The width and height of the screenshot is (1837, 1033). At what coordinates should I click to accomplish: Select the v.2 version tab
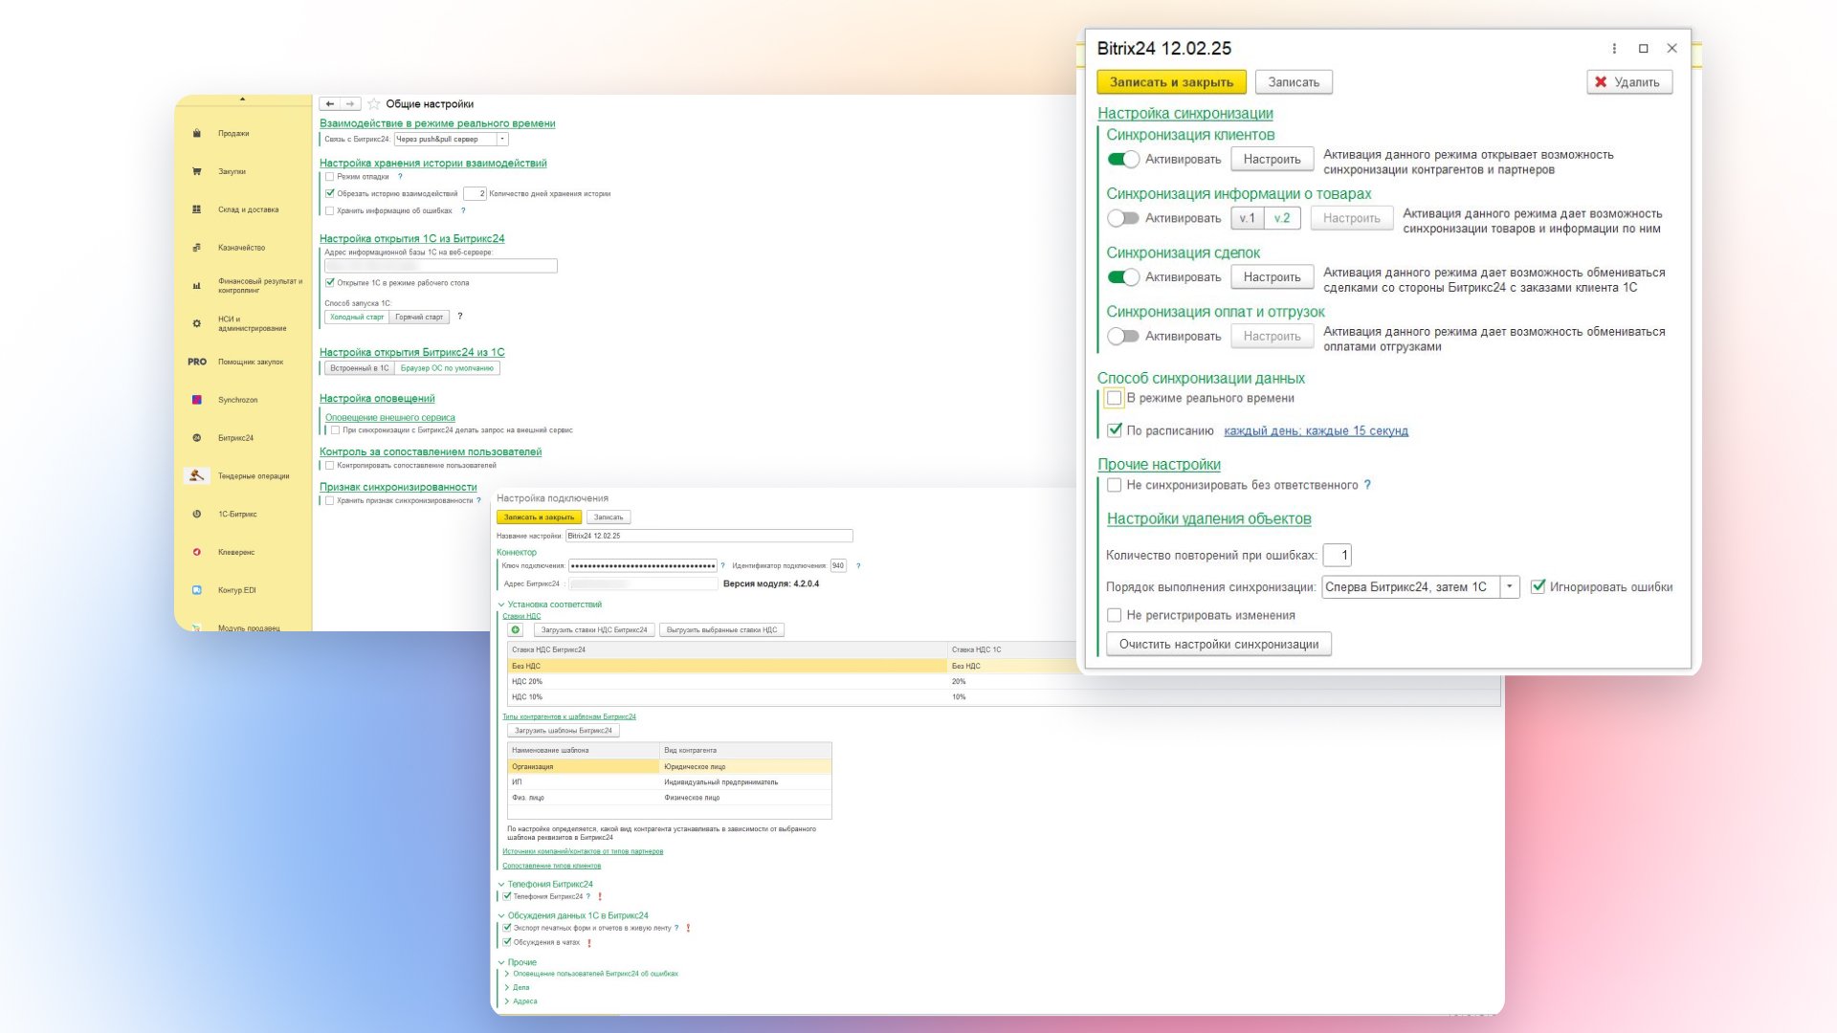click(1282, 218)
